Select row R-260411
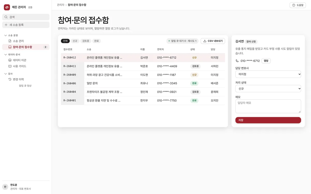 (143, 66)
